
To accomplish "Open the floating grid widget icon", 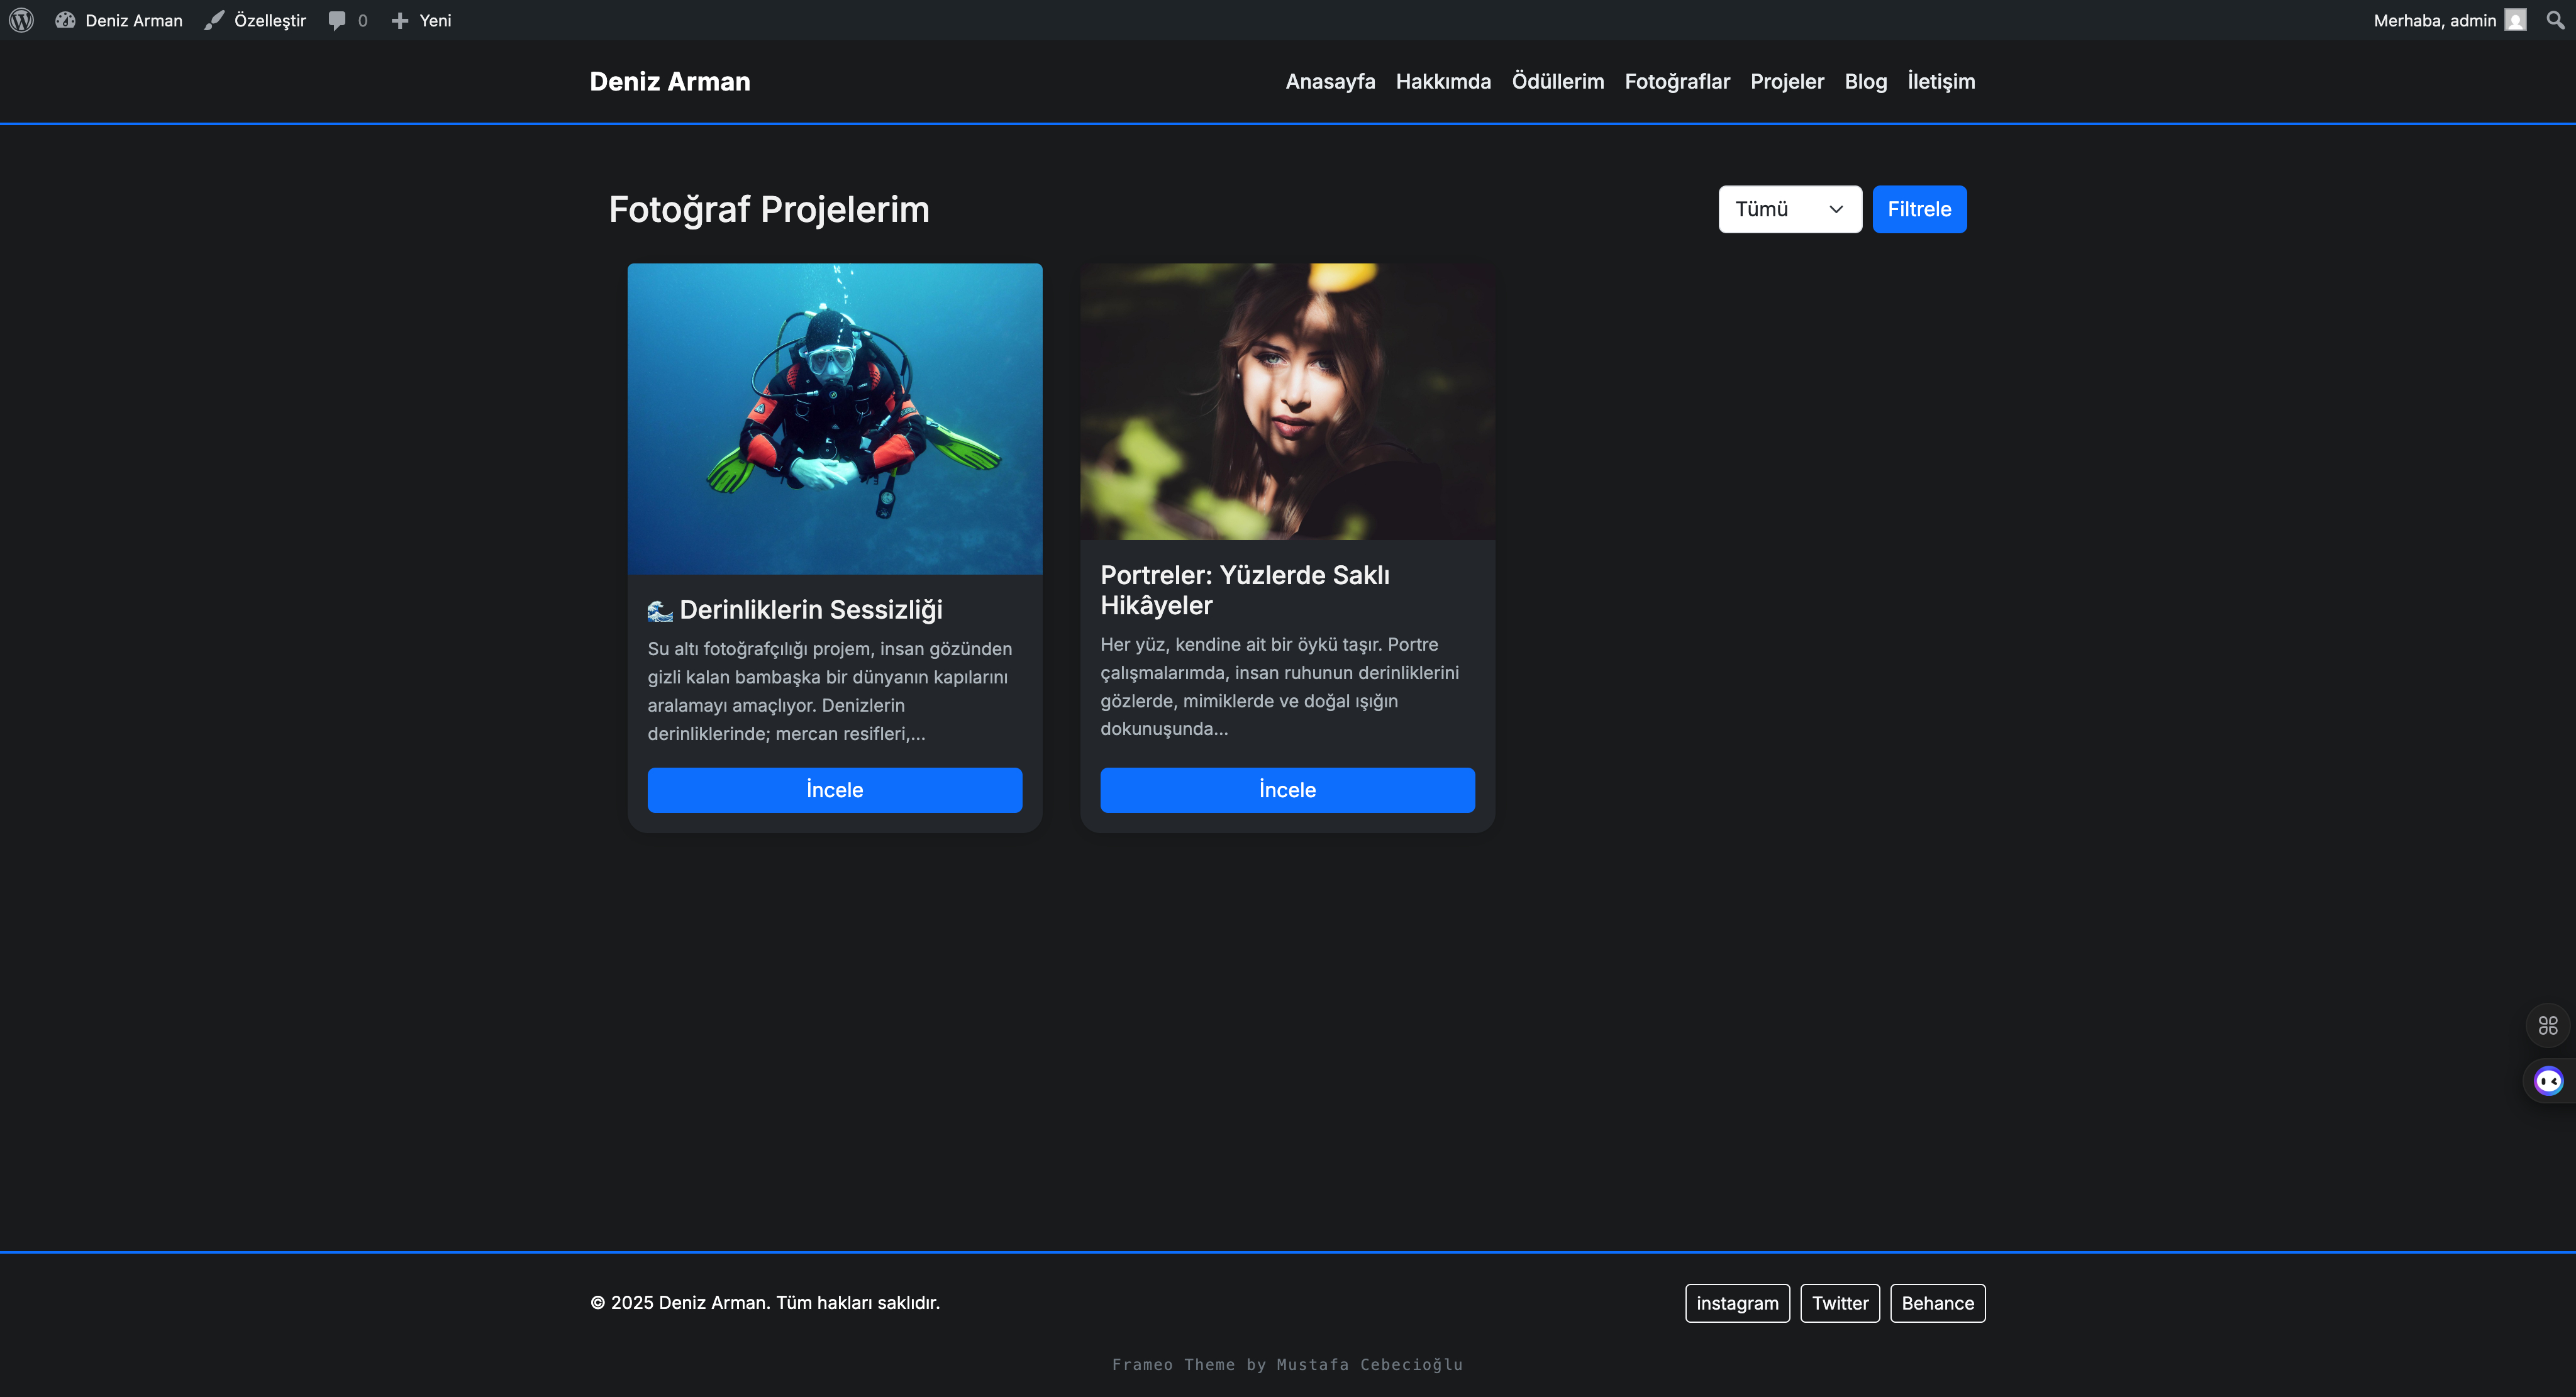I will tap(2548, 1025).
